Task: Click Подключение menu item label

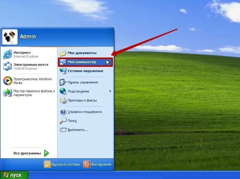Action: click(78, 91)
